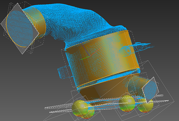The height and width of the screenshot is (121, 179).
Task: Pick the green axis line inside cylinder
Action: click(84, 58)
